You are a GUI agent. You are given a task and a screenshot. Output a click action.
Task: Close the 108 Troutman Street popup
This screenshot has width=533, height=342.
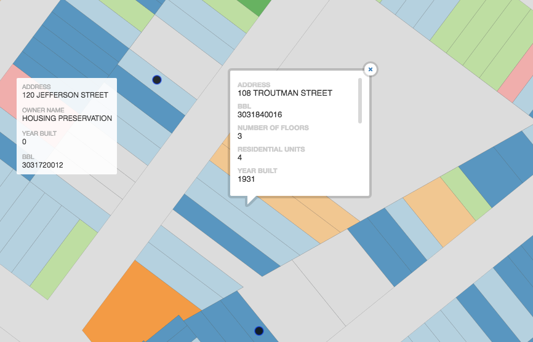click(370, 69)
